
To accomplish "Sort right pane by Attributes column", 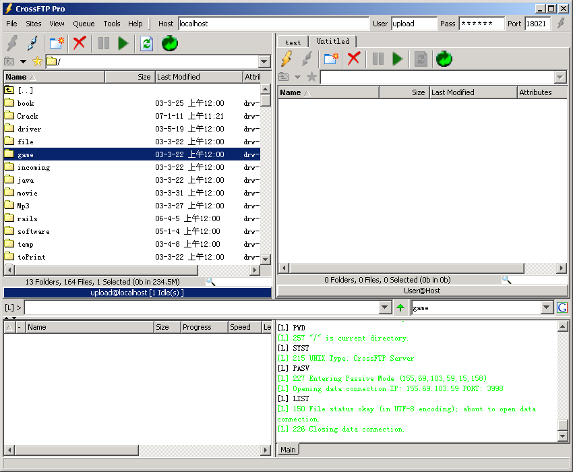I will (543, 92).
